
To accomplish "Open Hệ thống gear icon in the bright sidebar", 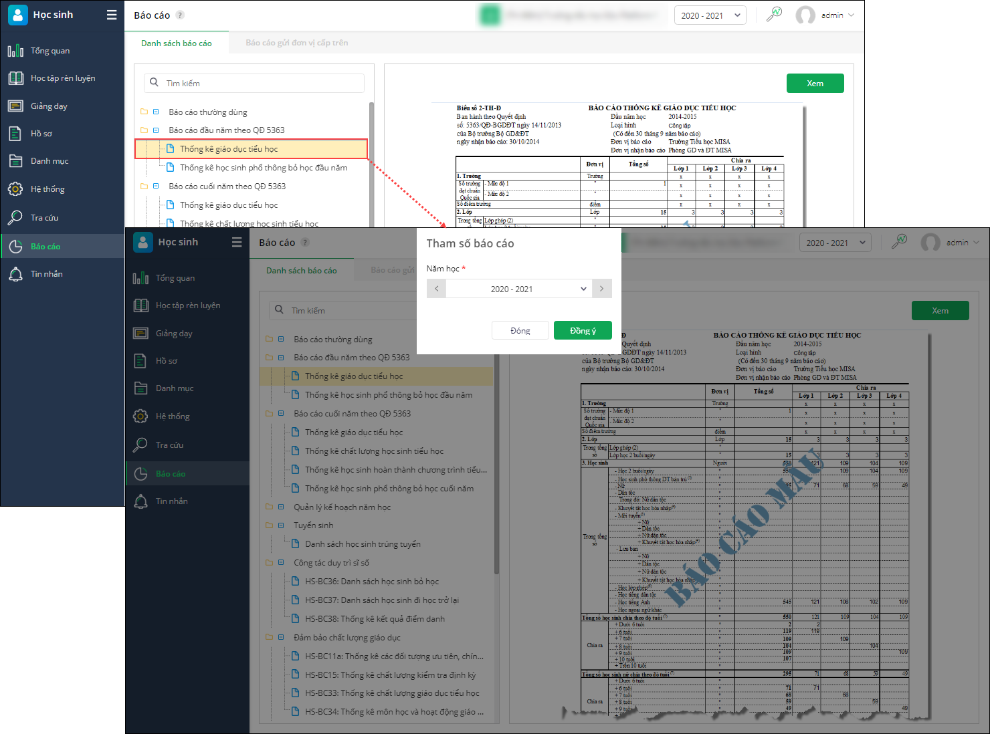I will click(x=15, y=189).
